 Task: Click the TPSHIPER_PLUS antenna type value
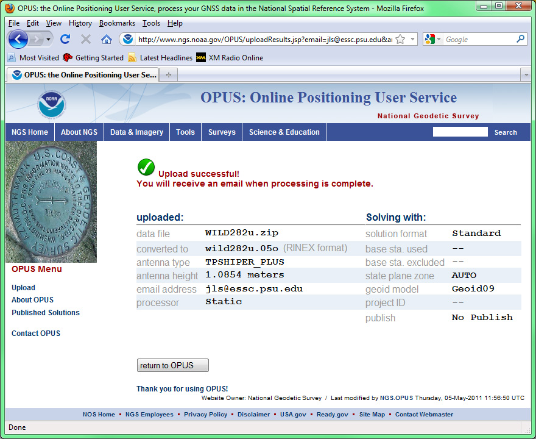pyautogui.click(x=244, y=262)
